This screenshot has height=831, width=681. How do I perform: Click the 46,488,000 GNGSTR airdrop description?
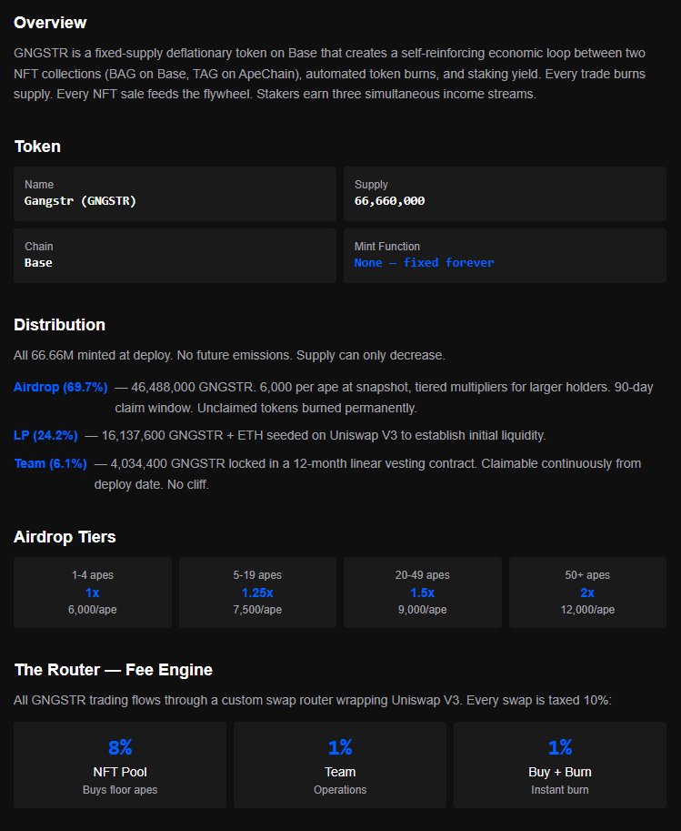tap(384, 398)
